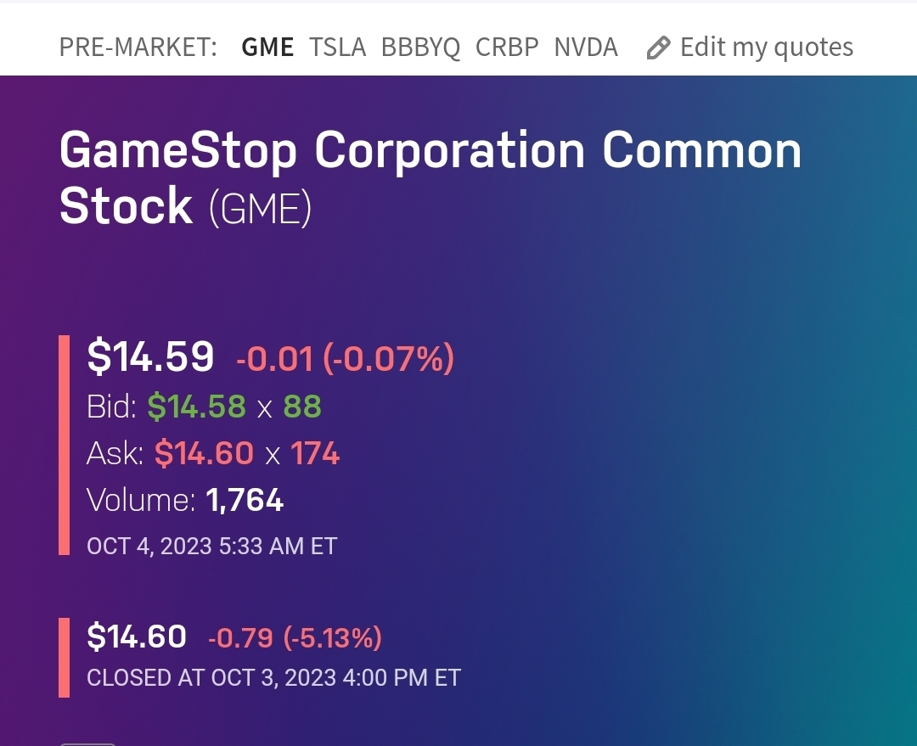Click the volume figure 1,764
This screenshot has height=746, width=917.
[x=245, y=500]
